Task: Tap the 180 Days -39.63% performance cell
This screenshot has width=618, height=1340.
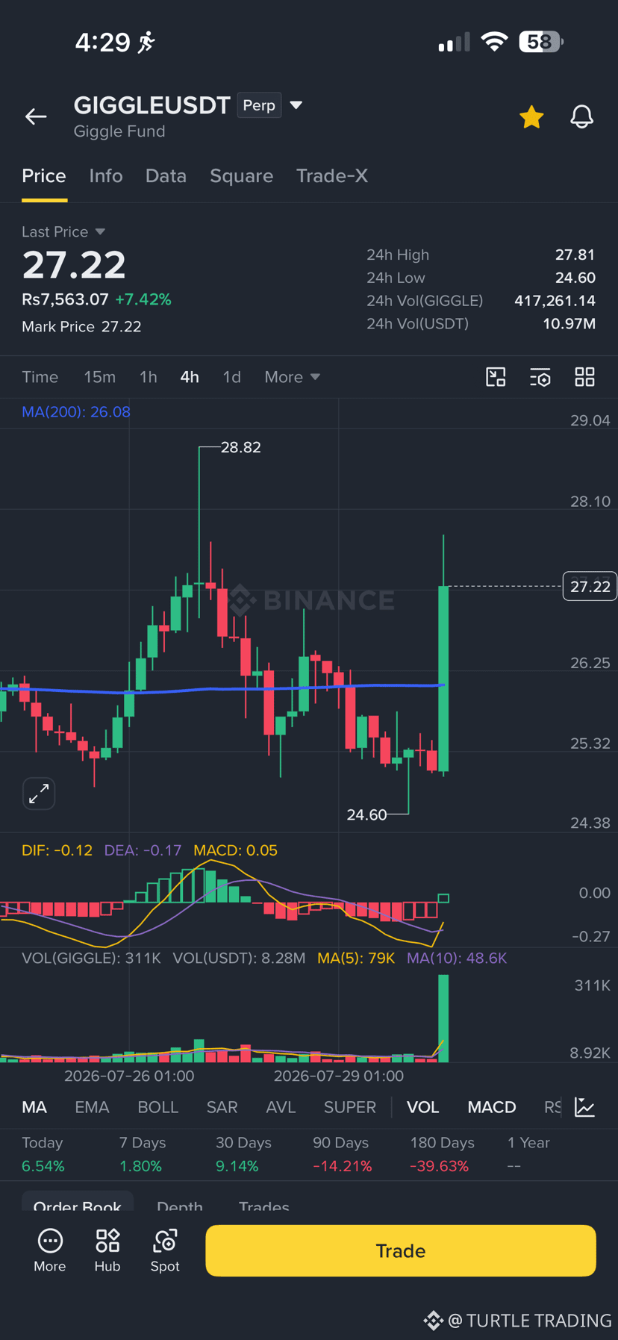Action: tap(442, 1154)
